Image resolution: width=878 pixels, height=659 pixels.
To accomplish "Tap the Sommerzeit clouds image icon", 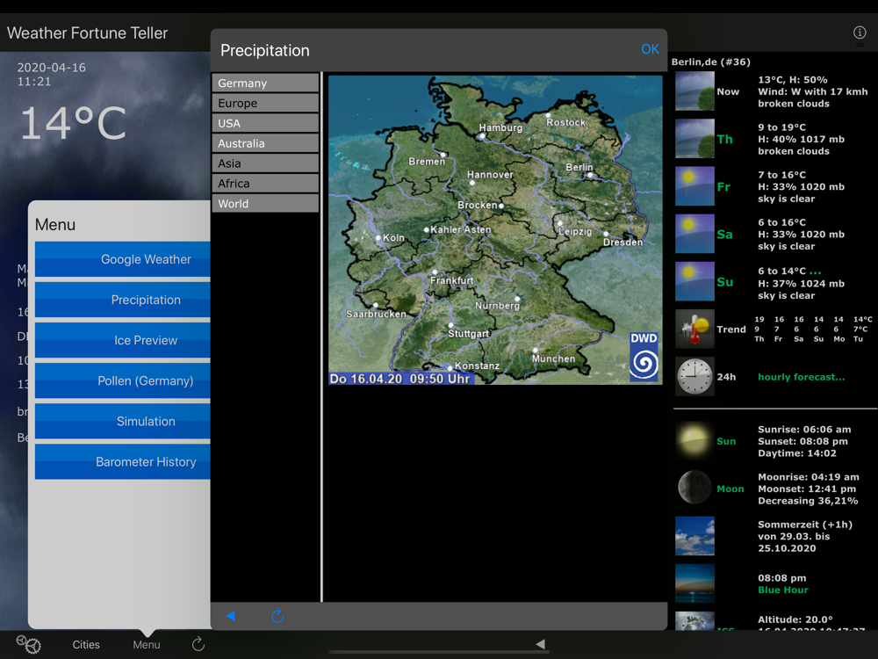I will click(694, 536).
